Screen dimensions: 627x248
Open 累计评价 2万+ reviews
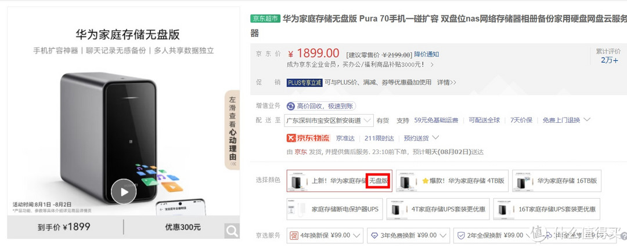[608, 56]
